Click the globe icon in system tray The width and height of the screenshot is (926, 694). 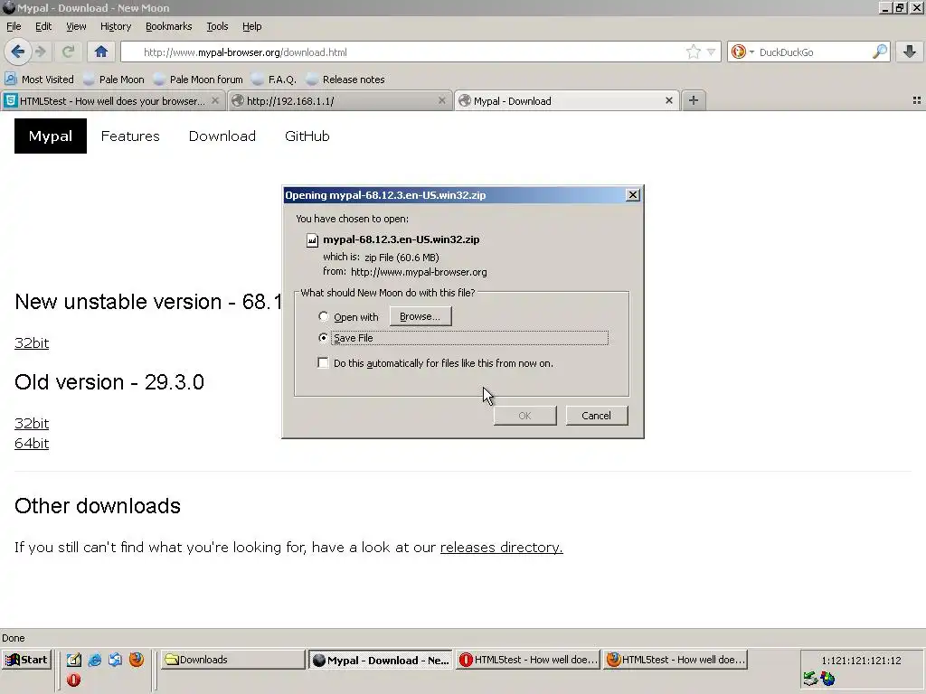(x=828, y=680)
